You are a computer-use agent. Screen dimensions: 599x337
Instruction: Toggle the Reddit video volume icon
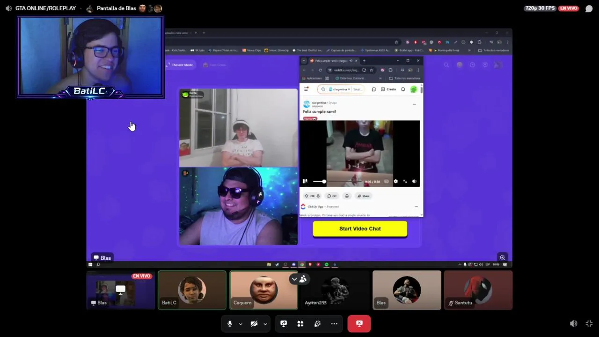pyautogui.click(x=414, y=181)
